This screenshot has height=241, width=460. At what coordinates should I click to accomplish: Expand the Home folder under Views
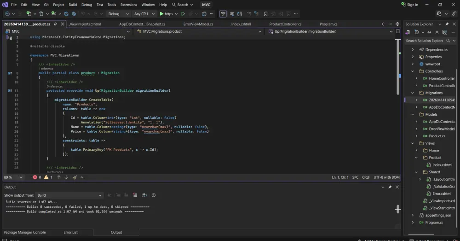(x=416, y=150)
